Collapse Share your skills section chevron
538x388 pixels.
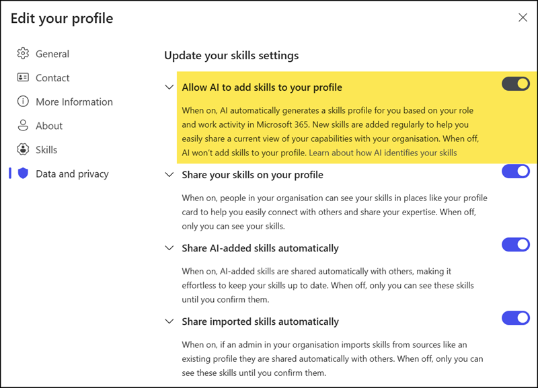[169, 174]
